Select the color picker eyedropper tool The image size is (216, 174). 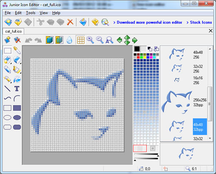tap(17, 50)
